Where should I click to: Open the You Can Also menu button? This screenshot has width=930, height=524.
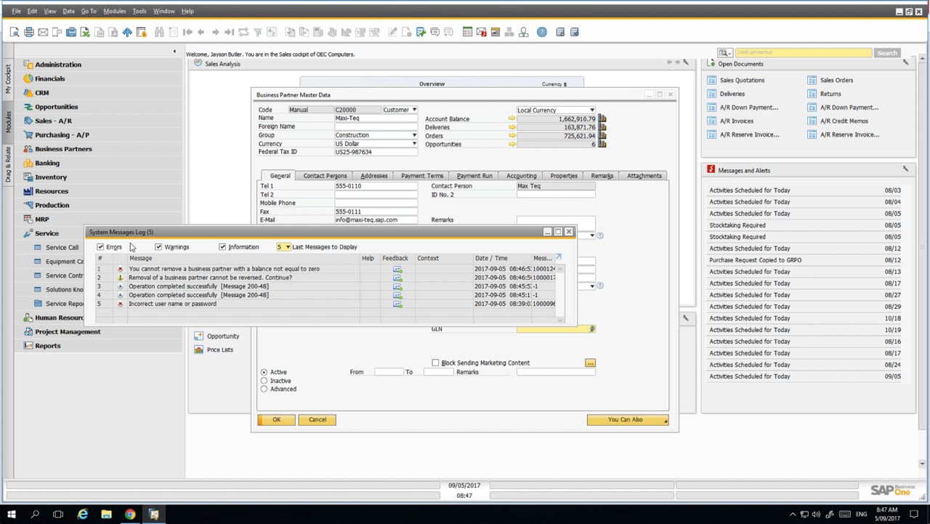click(x=627, y=419)
